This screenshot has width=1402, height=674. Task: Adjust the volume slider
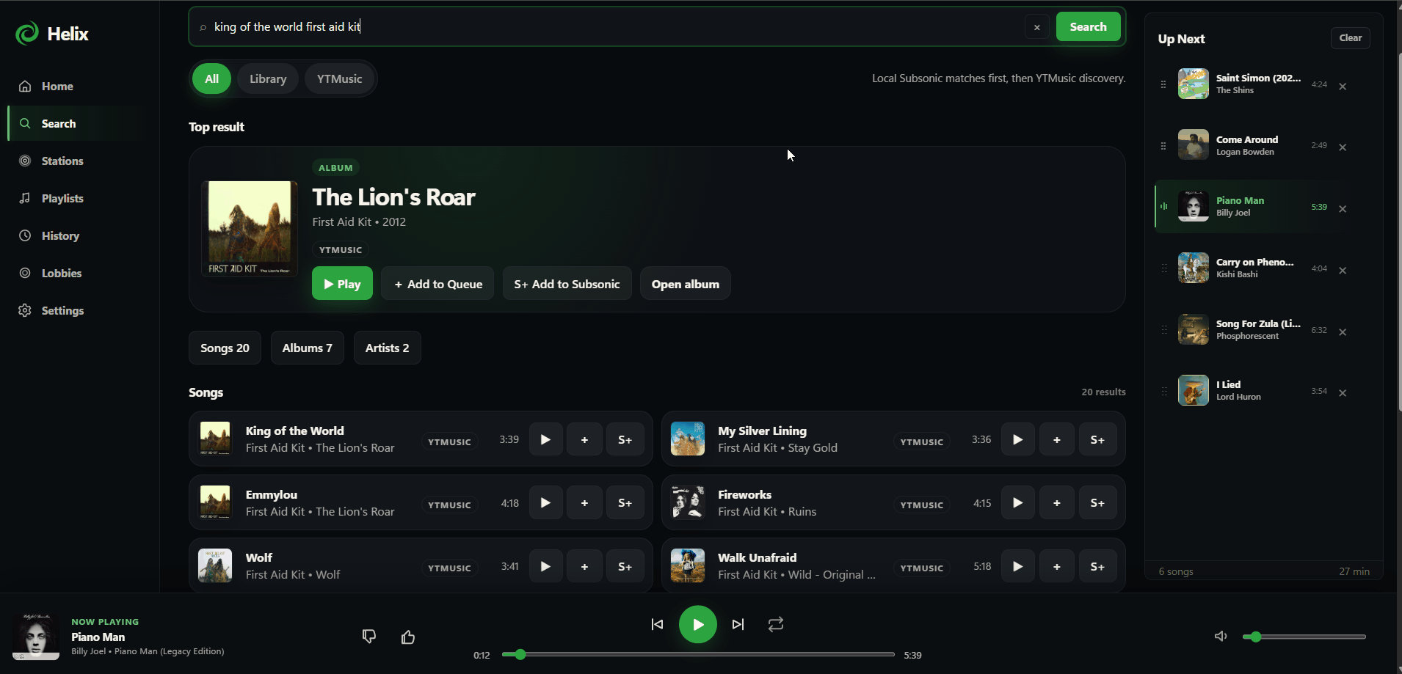pyautogui.click(x=1304, y=637)
